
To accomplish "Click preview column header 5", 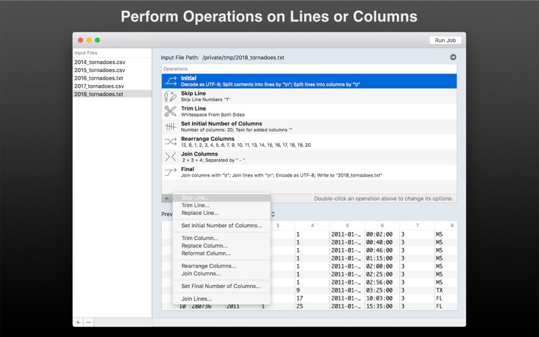I will 347,225.
